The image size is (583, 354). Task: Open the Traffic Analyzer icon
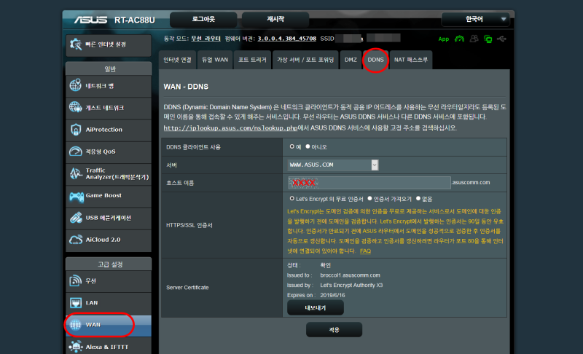coord(76,173)
